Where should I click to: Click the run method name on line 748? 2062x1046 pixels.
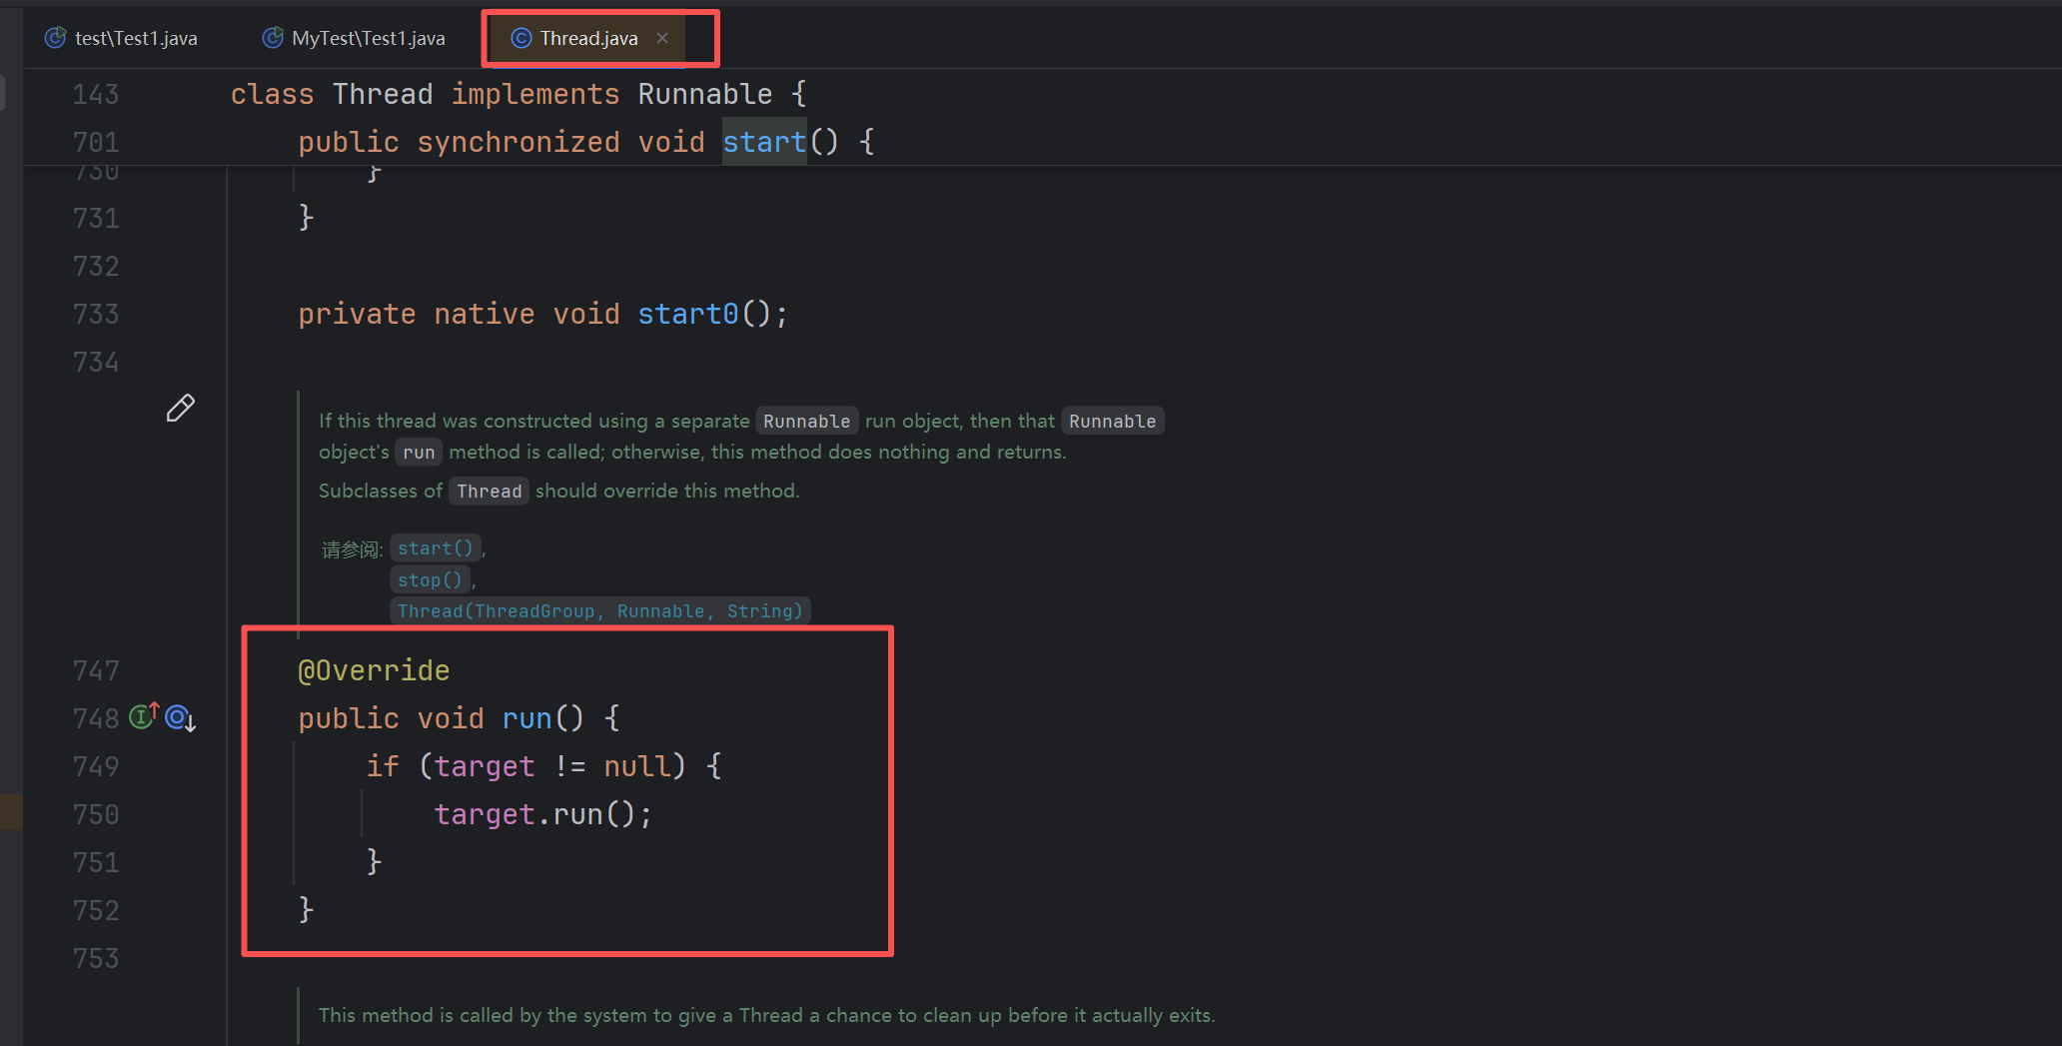pyautogui.click(x=526, y=718)
